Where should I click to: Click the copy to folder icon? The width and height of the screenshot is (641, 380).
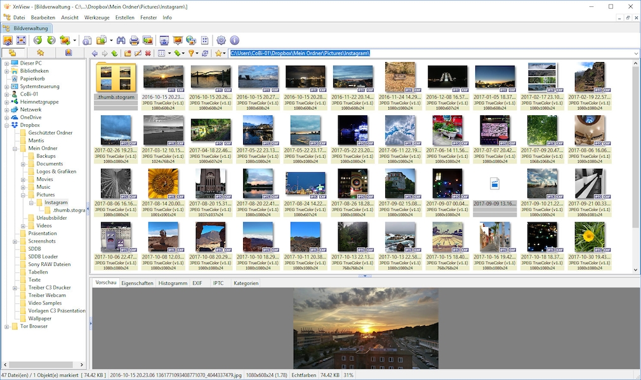coord(102,41)
